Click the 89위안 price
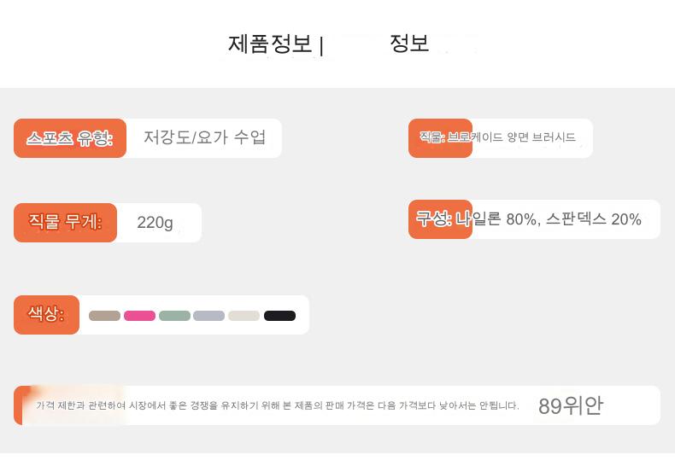This screenshot has height=466, width=675. click(570, 406)
